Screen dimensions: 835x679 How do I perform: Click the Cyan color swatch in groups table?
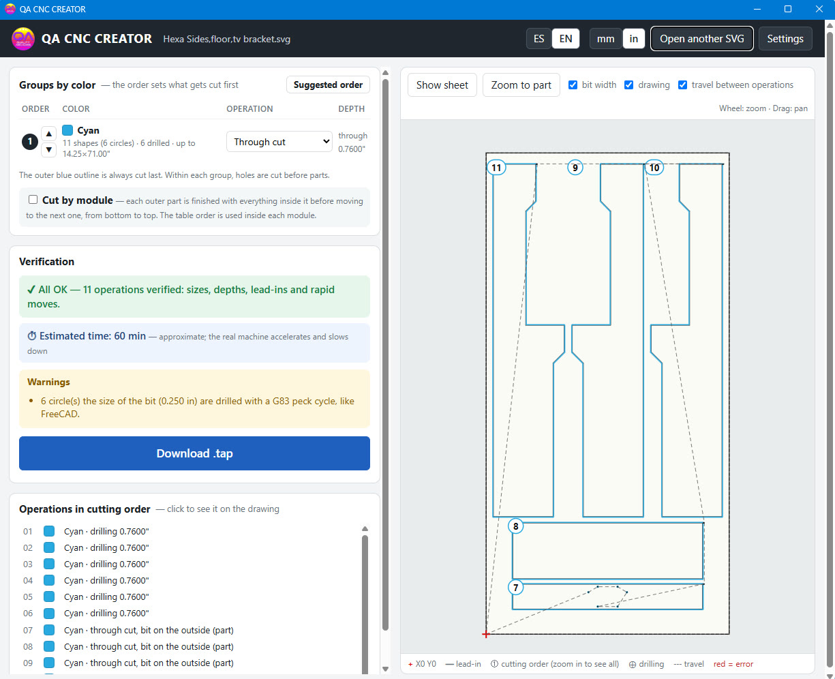[67, 130]
